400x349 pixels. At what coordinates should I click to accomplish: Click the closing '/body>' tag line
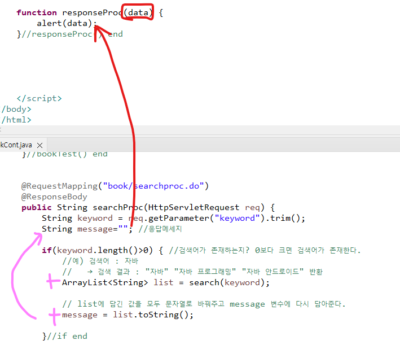pos(16,109)
